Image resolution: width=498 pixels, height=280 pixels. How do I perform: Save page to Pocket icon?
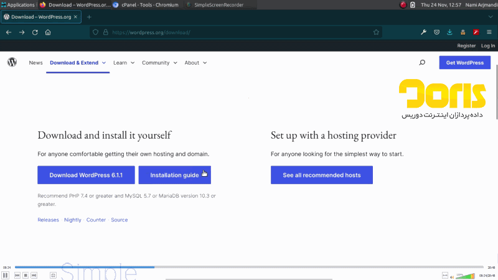pyautogui.click(x=437, y=32)
